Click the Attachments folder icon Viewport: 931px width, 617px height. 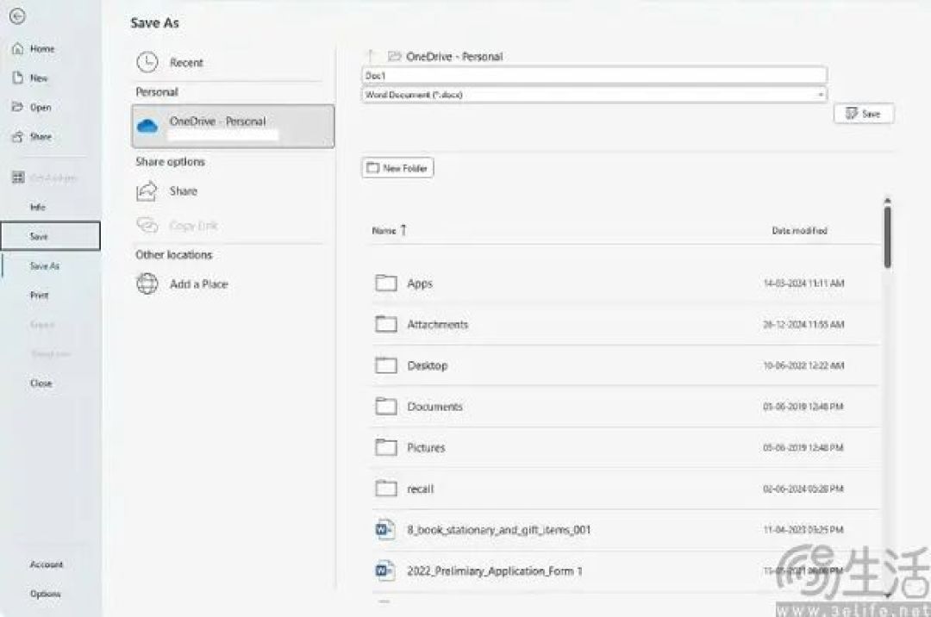[386, 324]
